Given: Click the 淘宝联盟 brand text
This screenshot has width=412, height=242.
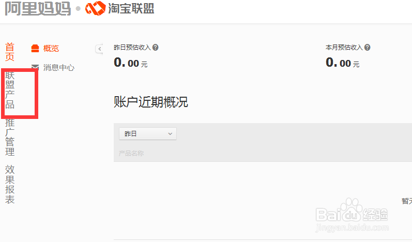Looking at the screenshot, I should tap(131, 8).
